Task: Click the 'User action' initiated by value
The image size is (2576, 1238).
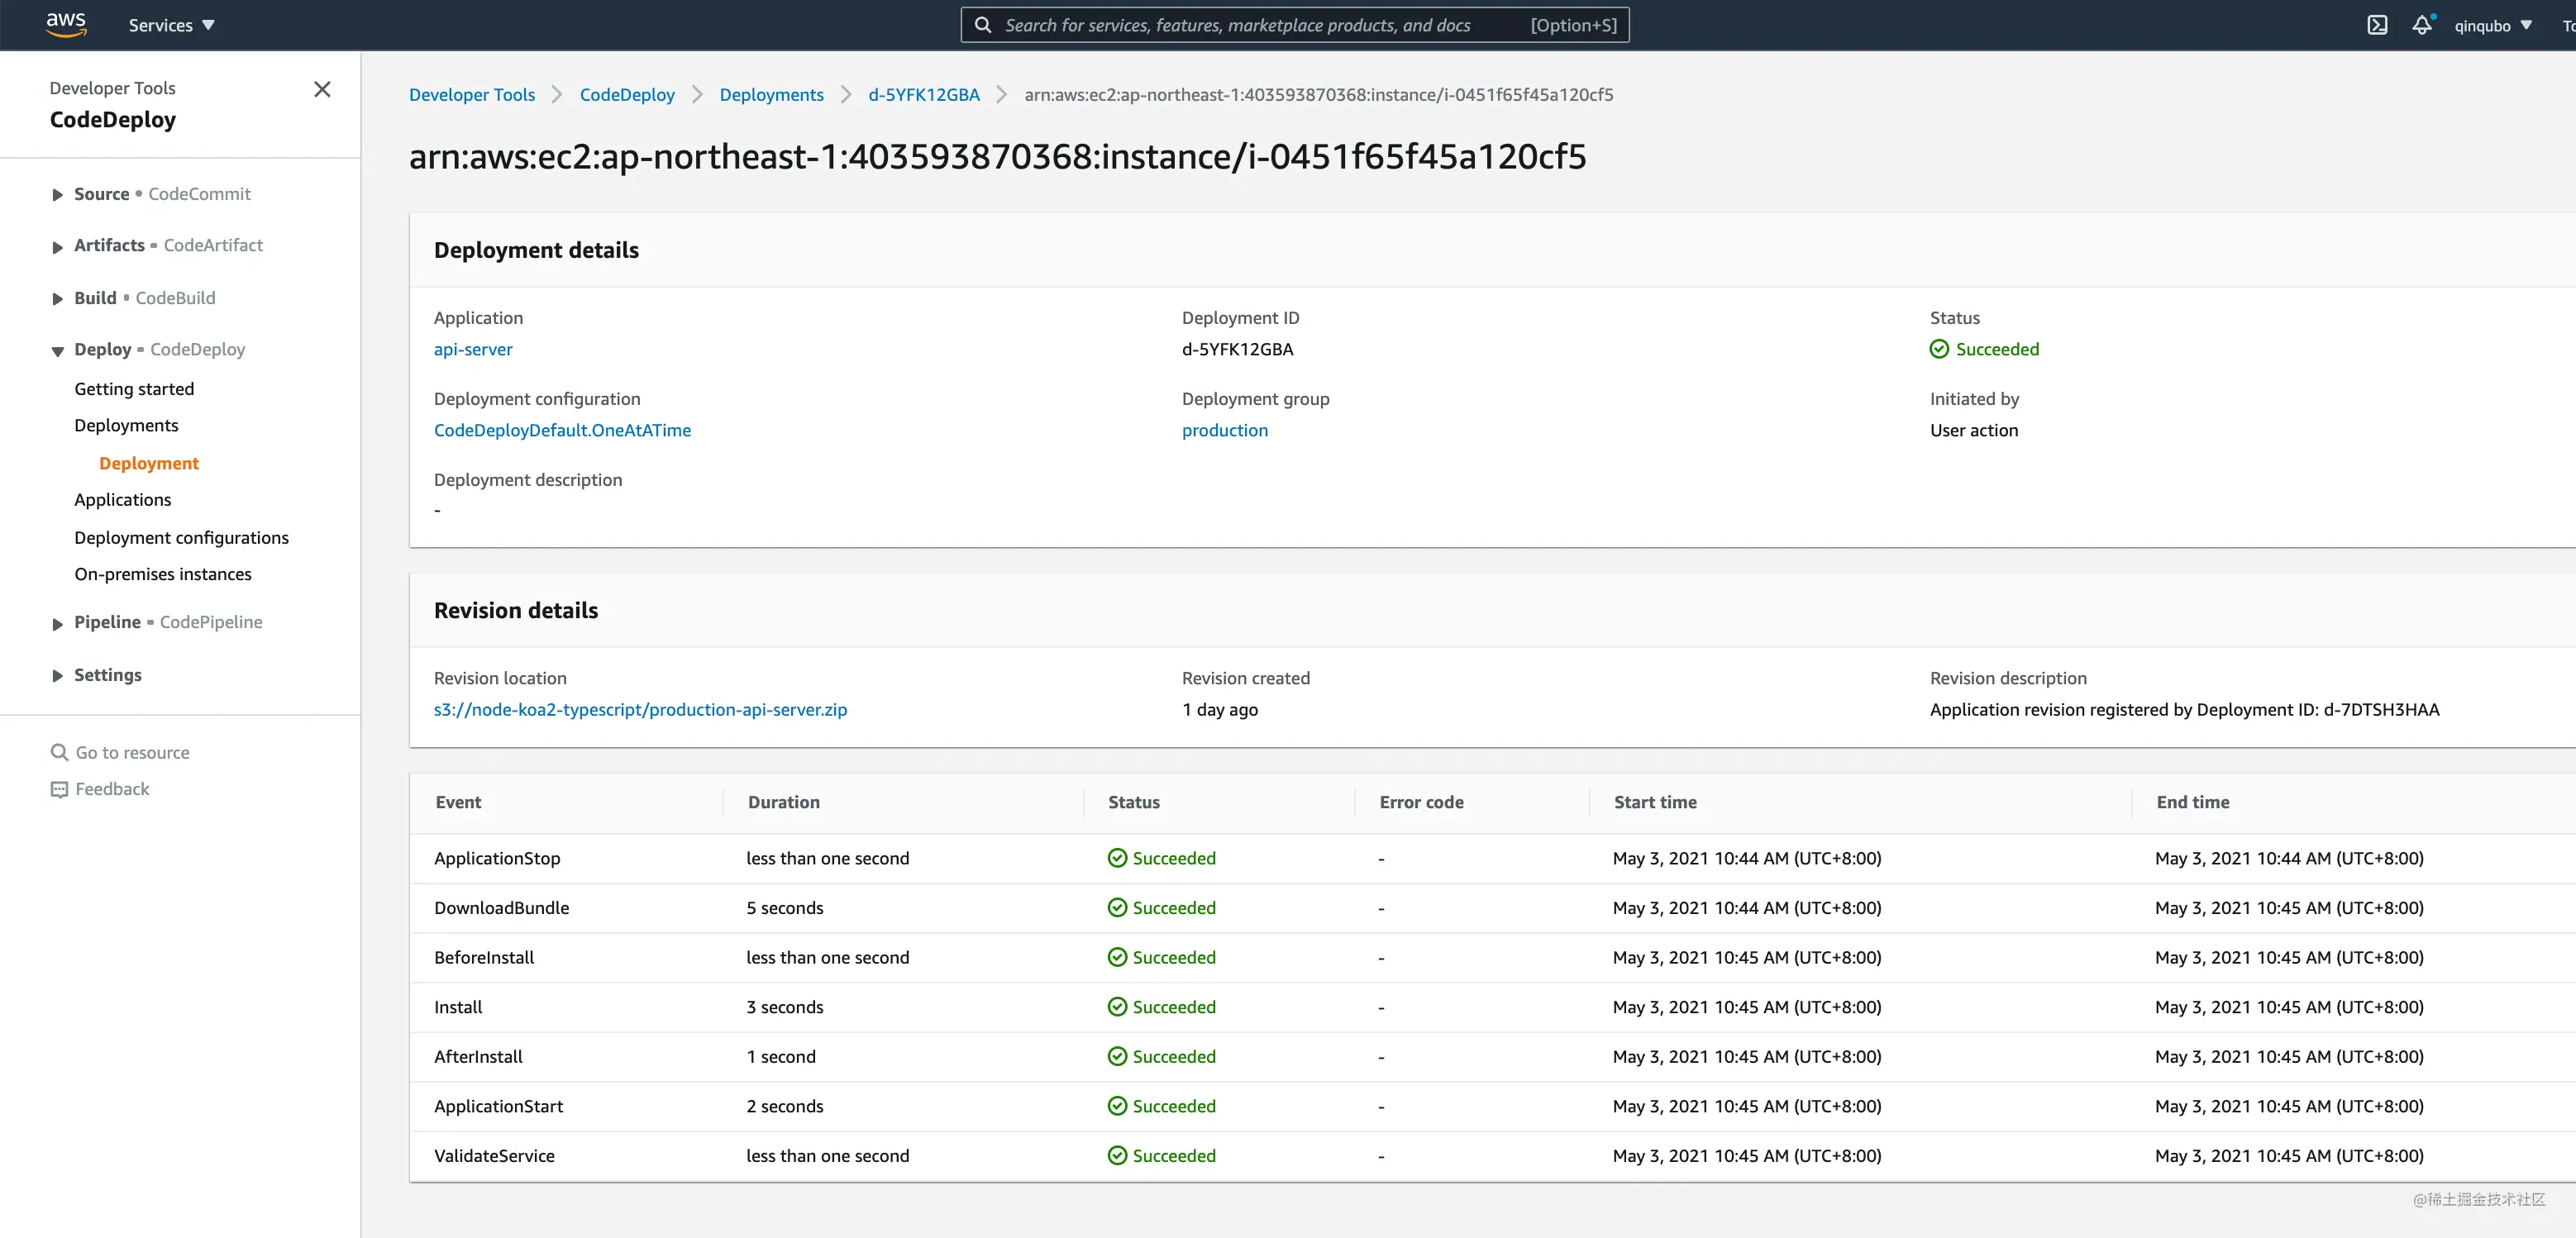Action: (1973, 430)
